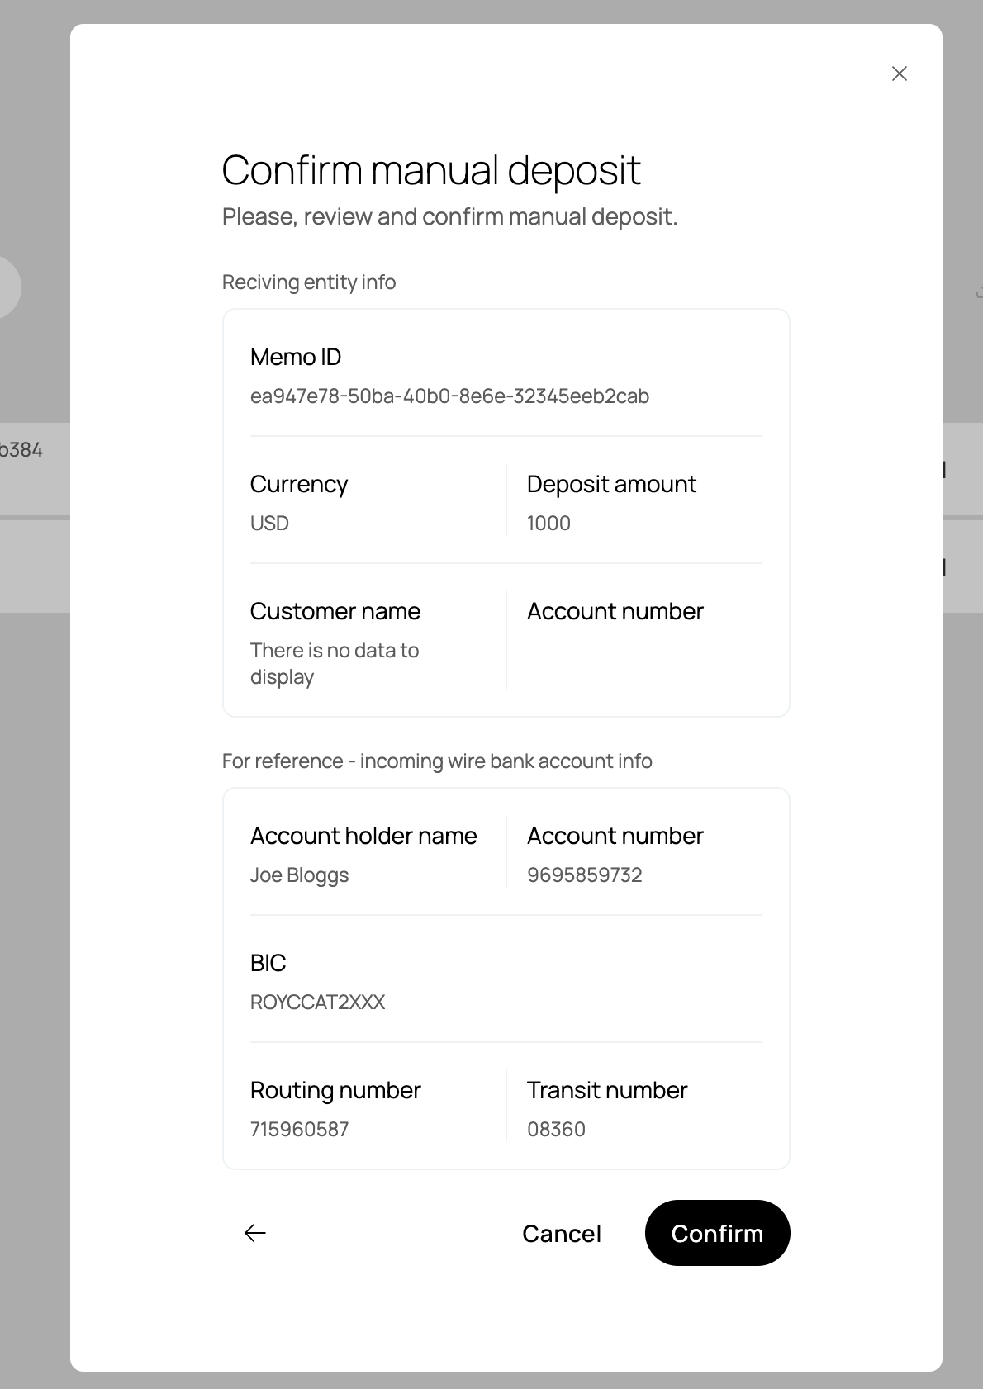Click the 'Customer name' field label
Screen dimensions: 983x1389
[x=335, y=612]
